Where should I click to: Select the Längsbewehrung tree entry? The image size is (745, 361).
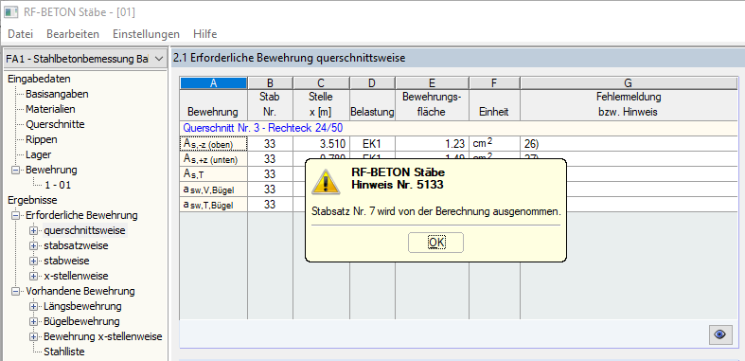point(82,306)
